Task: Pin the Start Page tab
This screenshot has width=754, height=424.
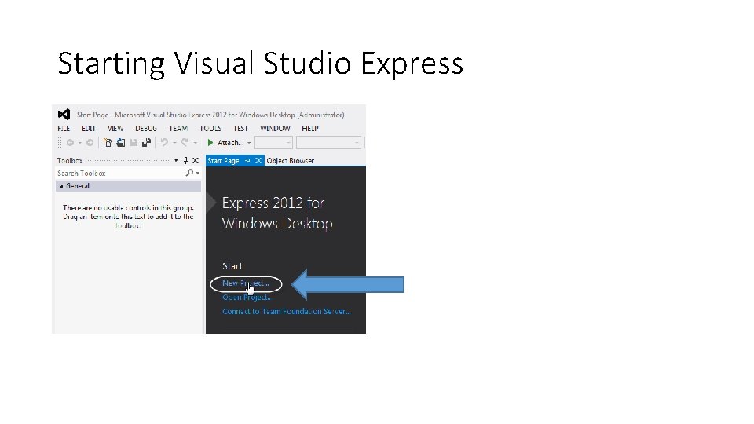Action: click(247, 160)
